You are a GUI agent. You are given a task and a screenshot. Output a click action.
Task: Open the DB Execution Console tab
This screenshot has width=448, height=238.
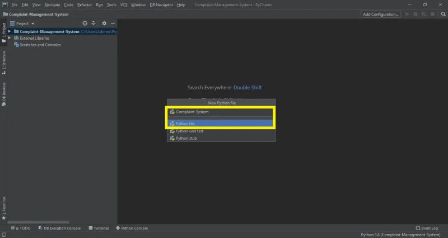point(59,228)
